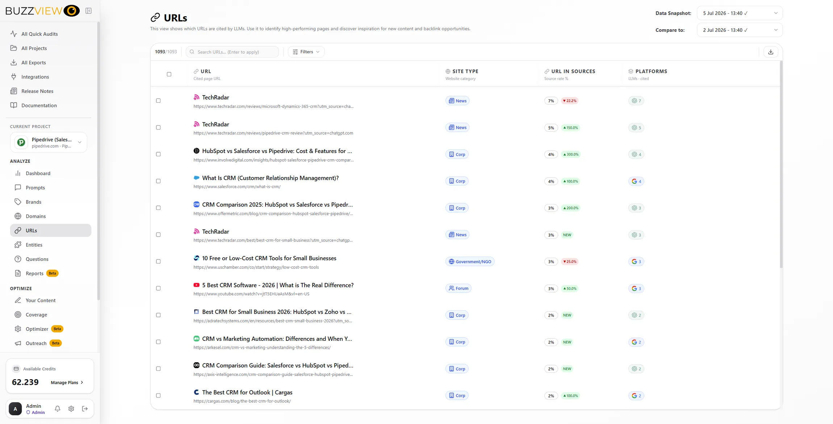
Task: Click the table vertical scrollbar
Action: pos(781,165)
